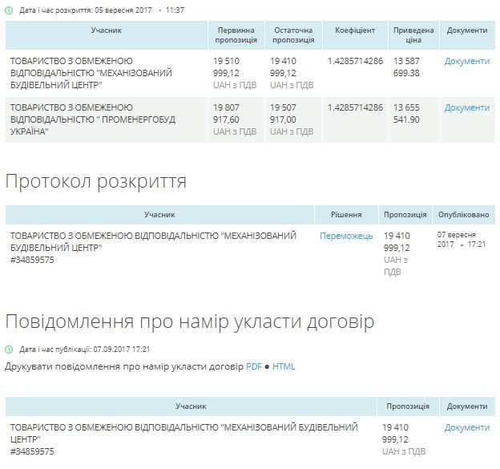Select the #34859575 code in the protocol table

(32, 260)
